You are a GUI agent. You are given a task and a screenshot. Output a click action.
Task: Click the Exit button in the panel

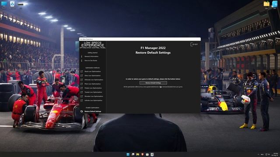(x=194, y=44)
